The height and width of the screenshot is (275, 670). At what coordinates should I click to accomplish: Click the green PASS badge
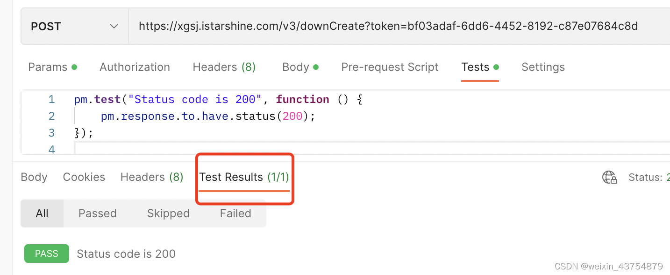[x=47, y=254]
